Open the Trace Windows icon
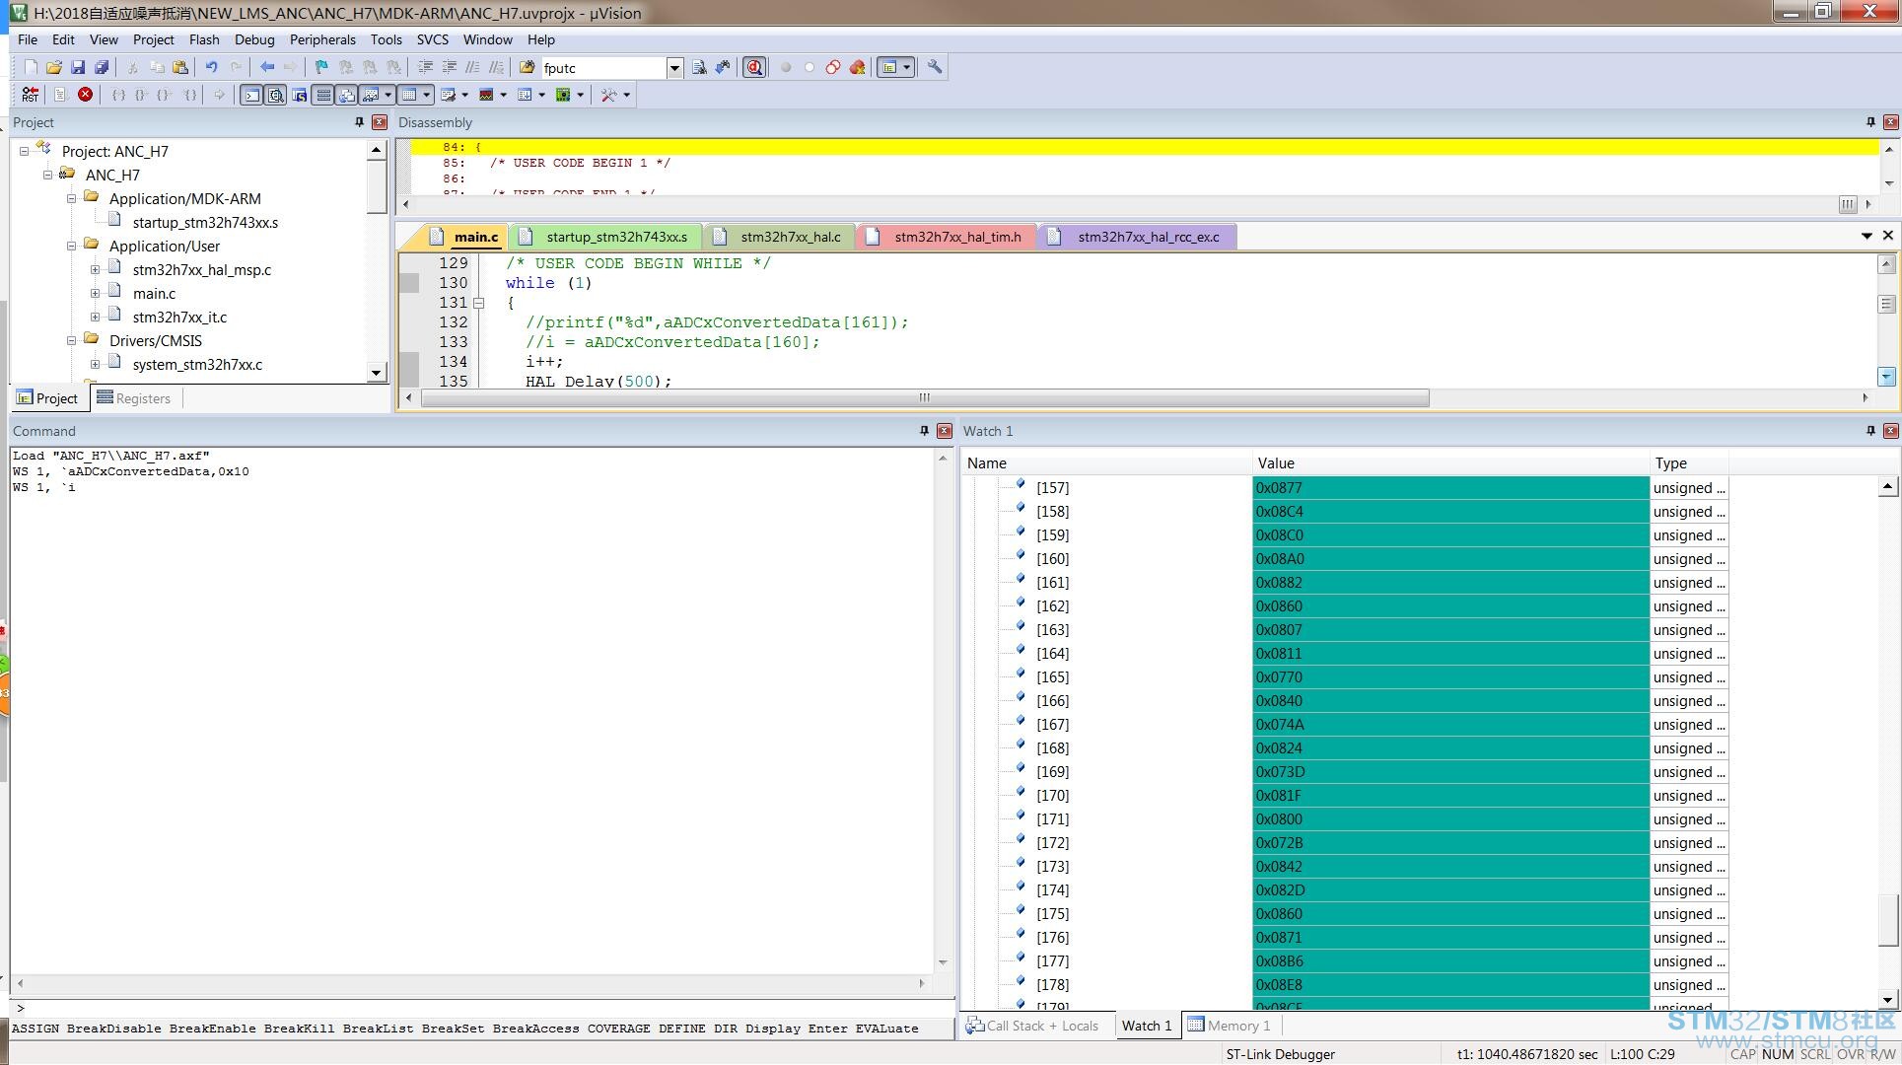The image size is (1902, 1065). 525,95
